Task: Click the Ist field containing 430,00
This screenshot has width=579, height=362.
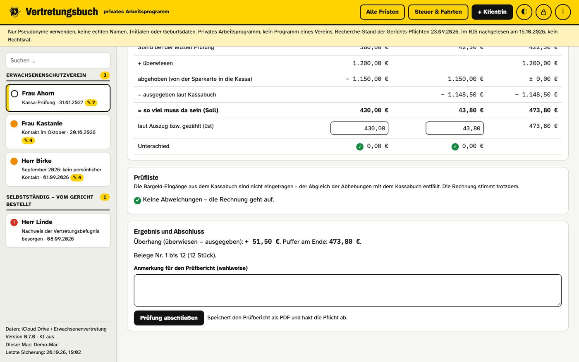Action: (x=359, y=128)
